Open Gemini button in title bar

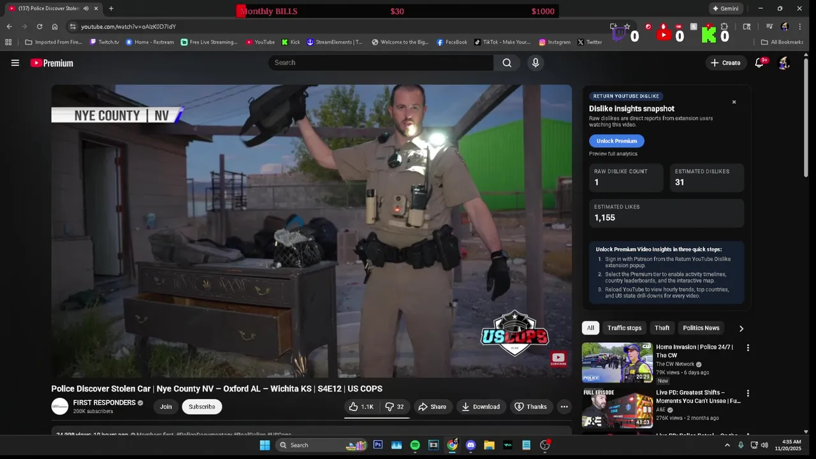point(725,8)
